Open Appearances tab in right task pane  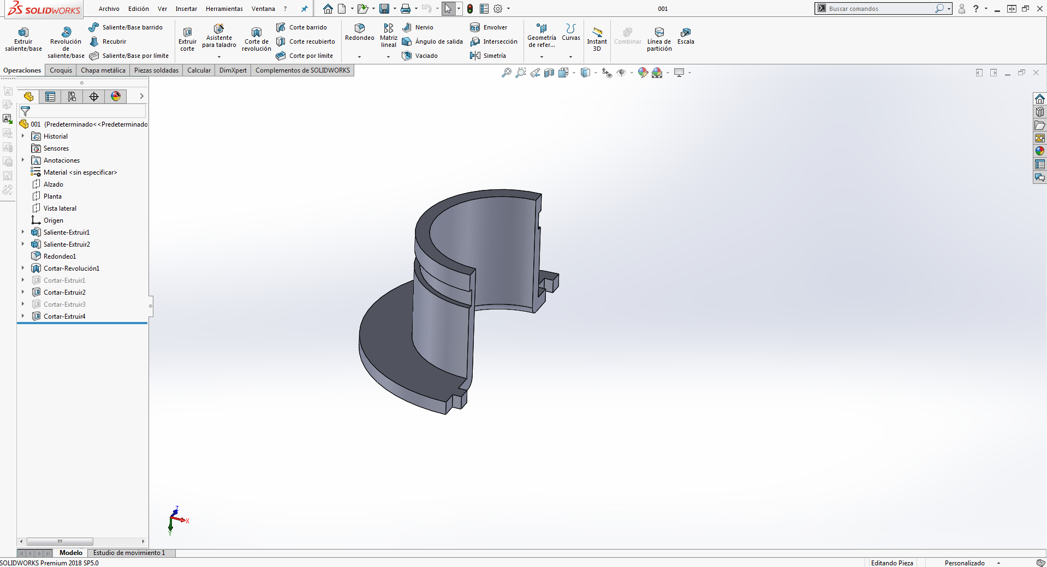click(x=1040, y=151)
